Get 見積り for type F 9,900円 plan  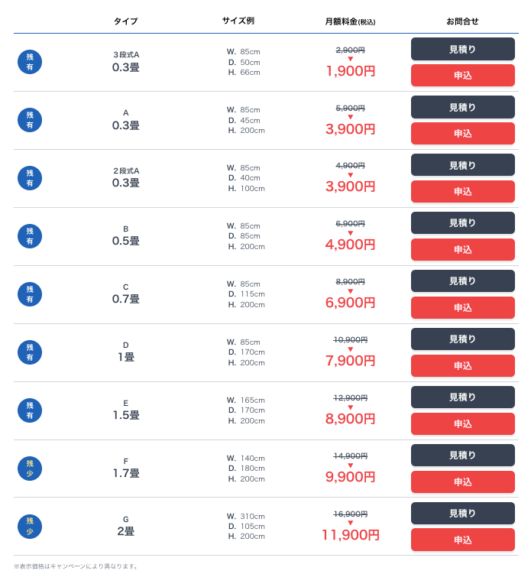[x=462, y=456]
